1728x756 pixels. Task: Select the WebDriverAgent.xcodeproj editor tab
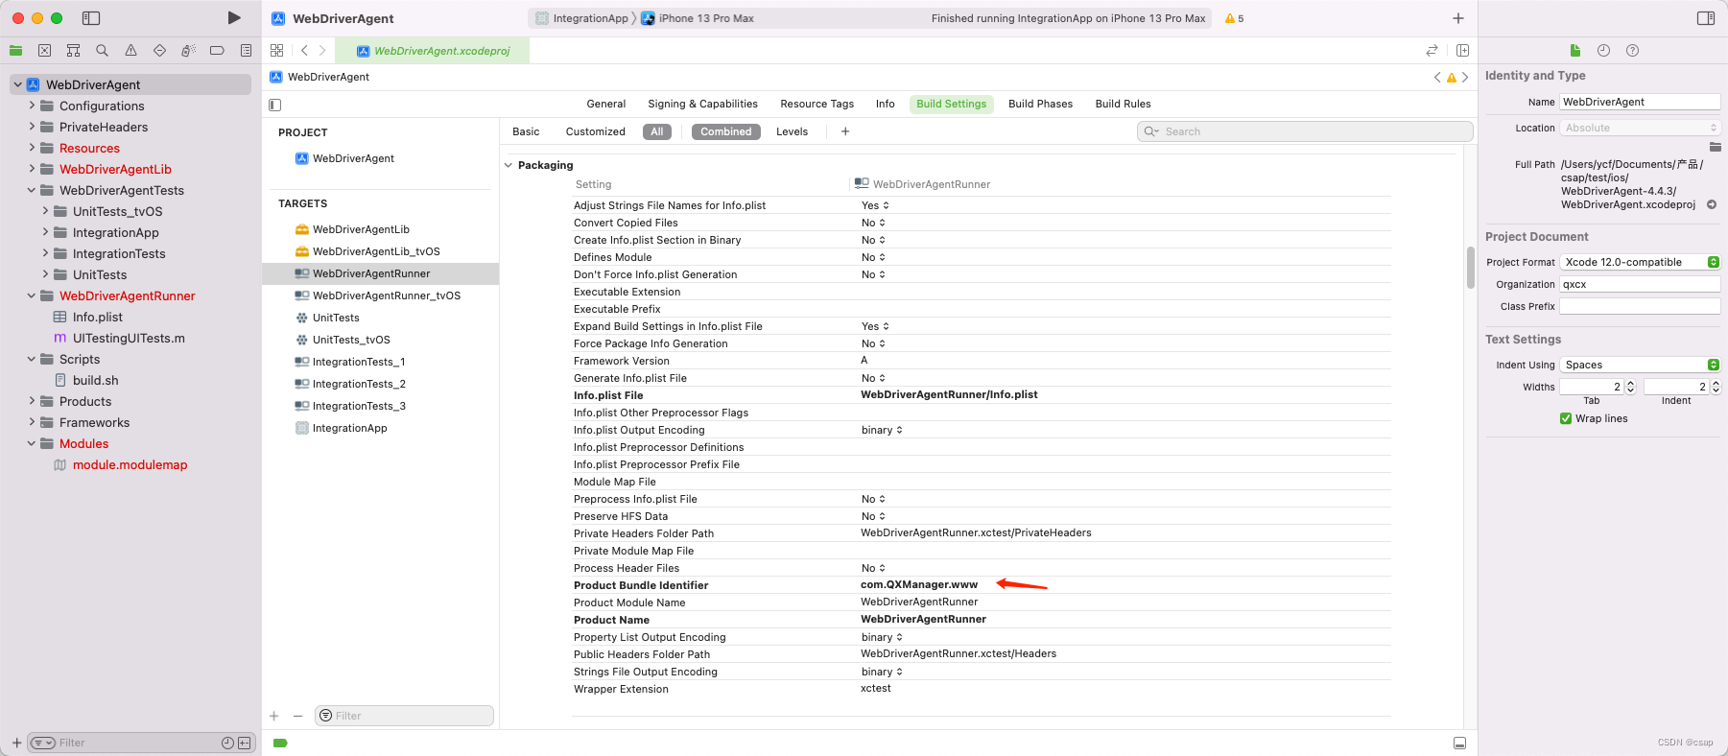coord(433,51)
